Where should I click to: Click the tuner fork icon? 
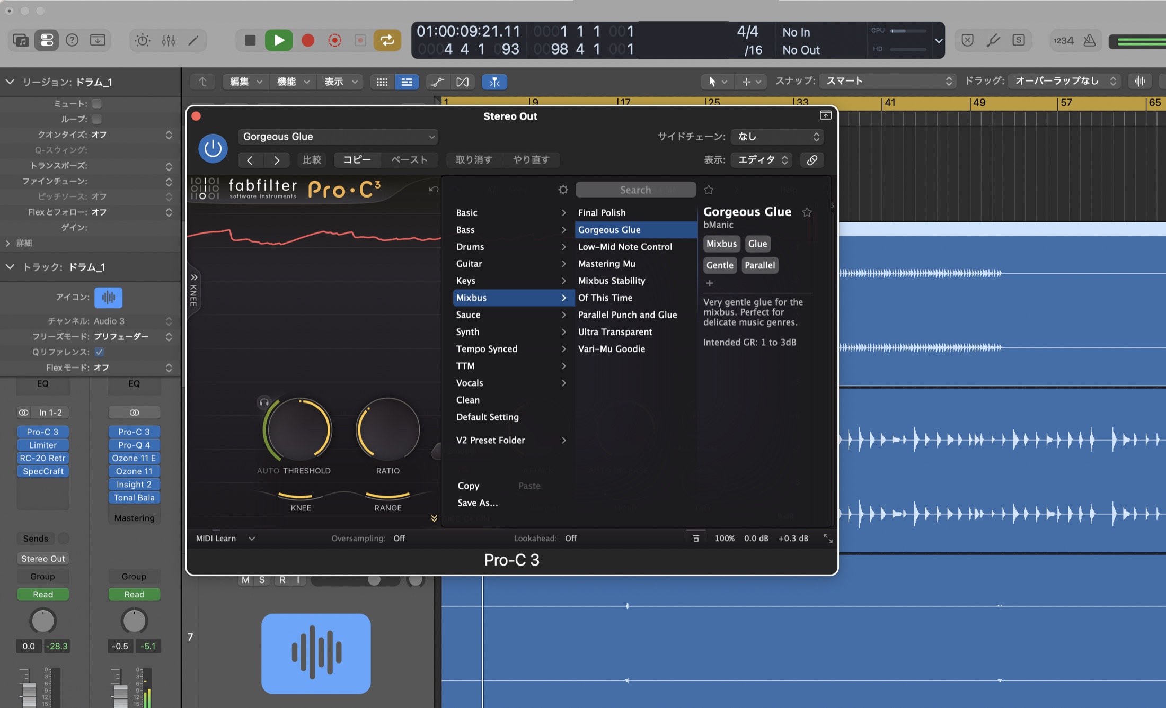tap(993, 40)
